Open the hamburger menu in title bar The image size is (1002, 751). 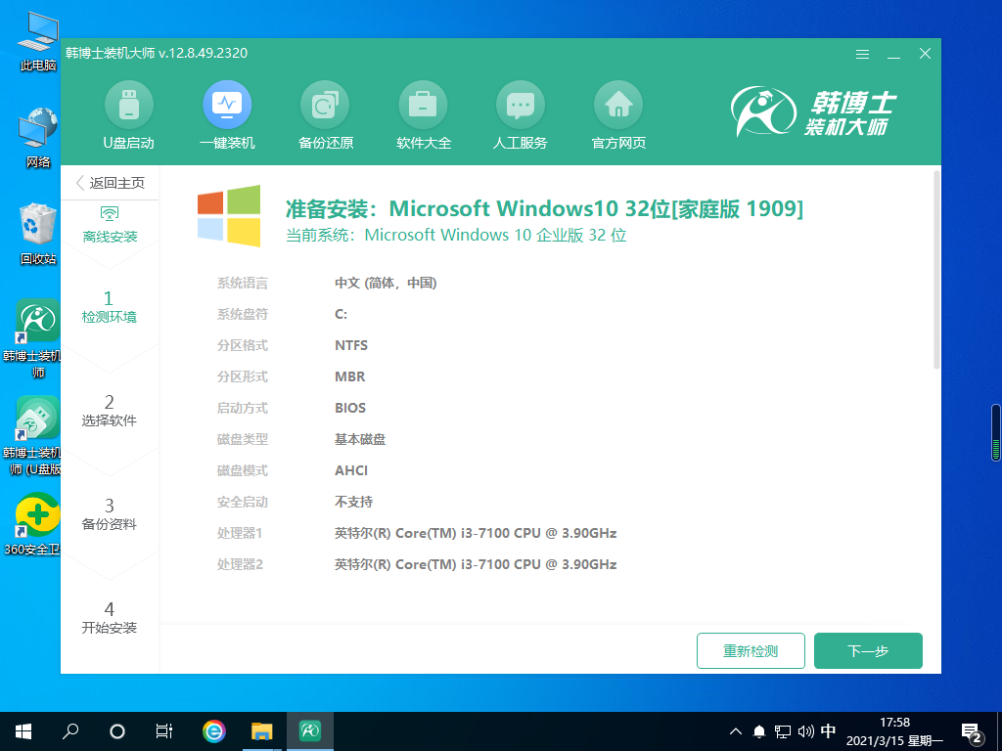(862, 54)
